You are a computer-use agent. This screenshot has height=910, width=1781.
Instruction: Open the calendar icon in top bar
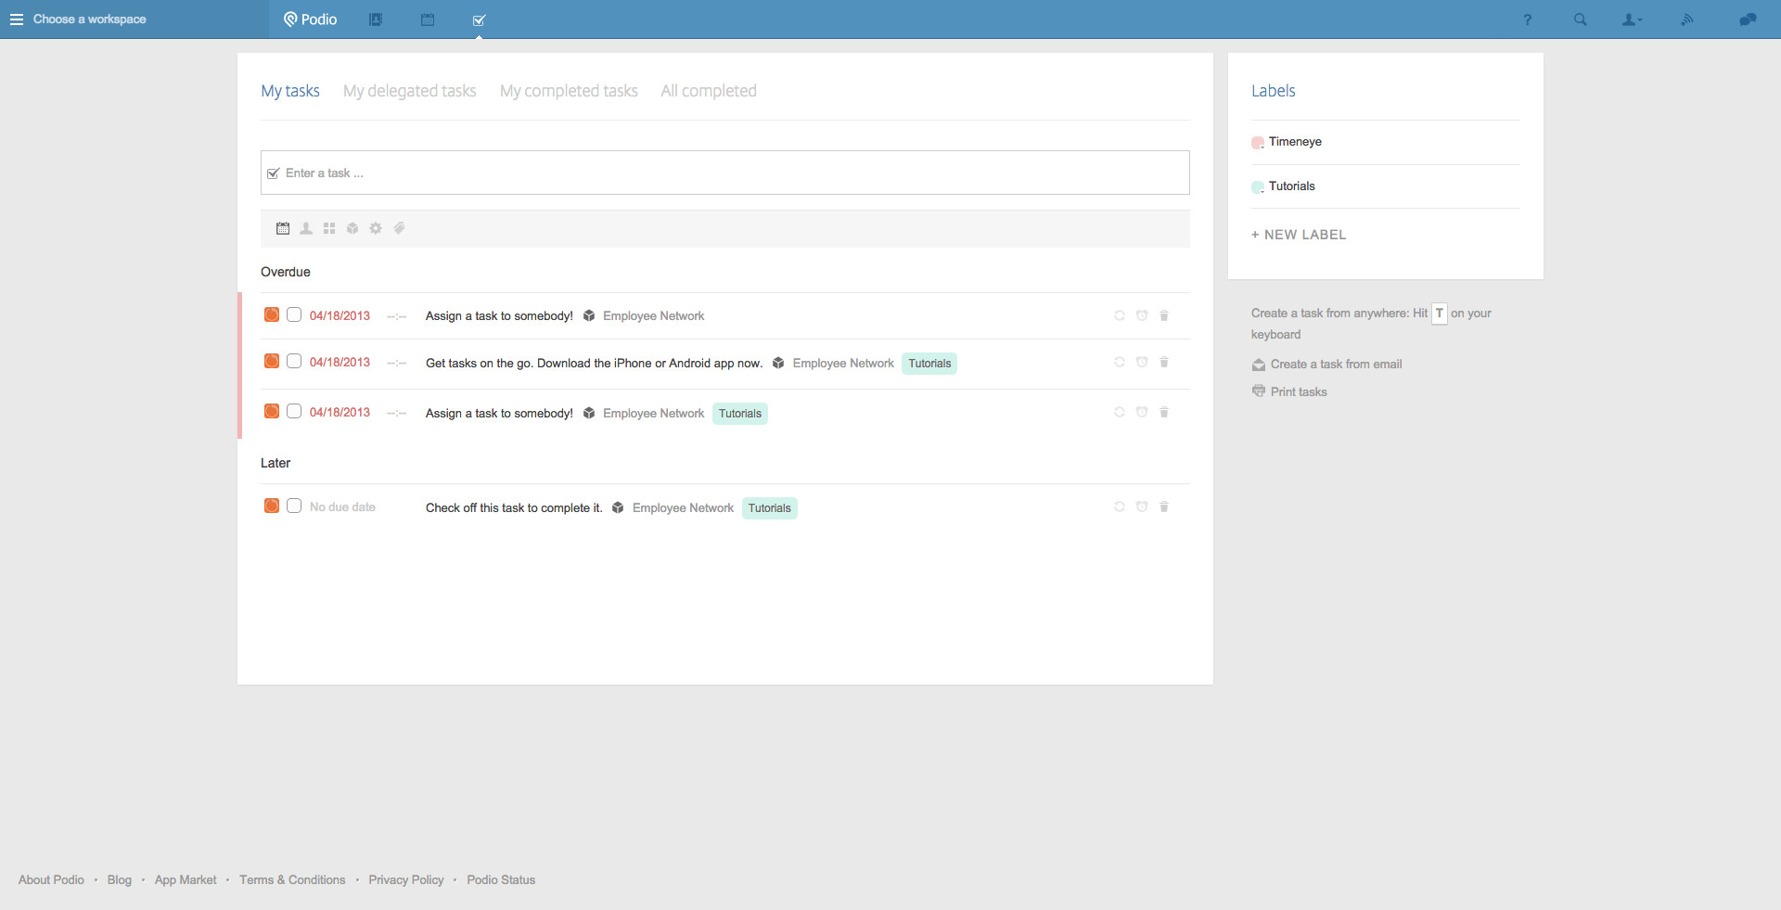coord(428,19)
